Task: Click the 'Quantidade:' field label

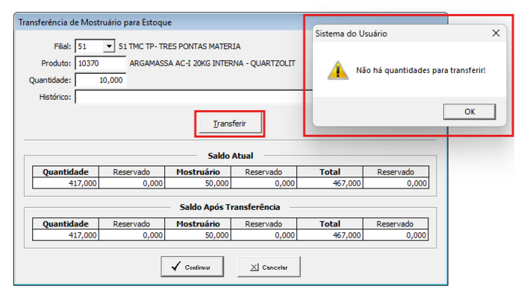Action: tap(50, 80)
